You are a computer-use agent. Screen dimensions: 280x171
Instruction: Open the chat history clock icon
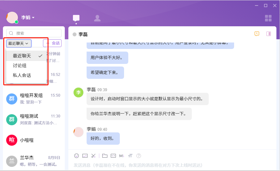click(257, 34)
